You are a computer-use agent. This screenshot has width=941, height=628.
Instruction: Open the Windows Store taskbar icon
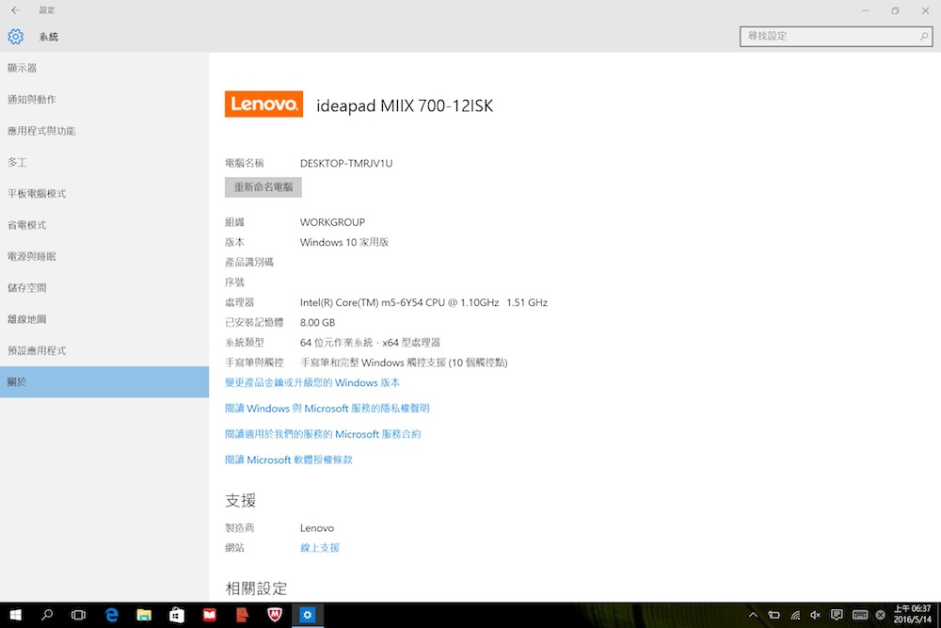click(x=177, y=615)
